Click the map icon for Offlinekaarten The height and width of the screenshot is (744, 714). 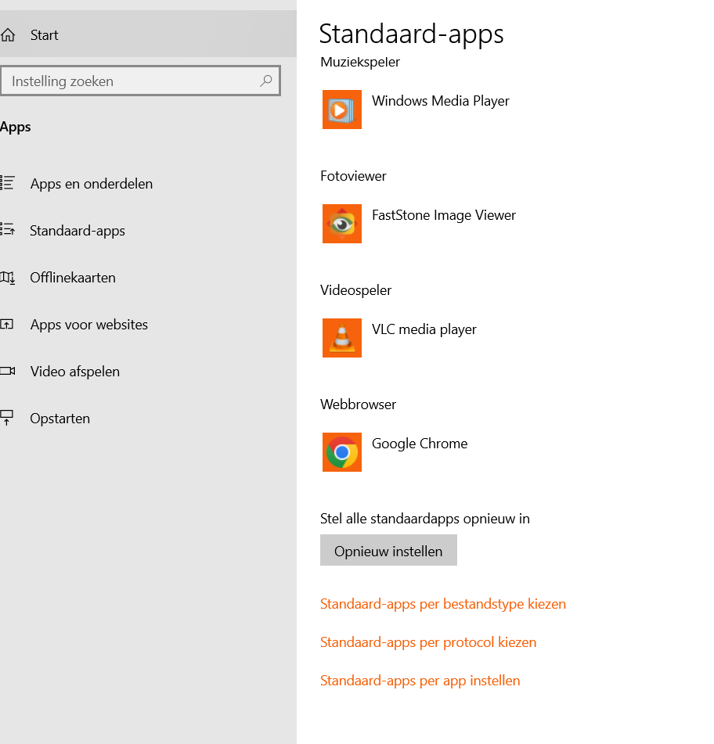tap(8, 277)
